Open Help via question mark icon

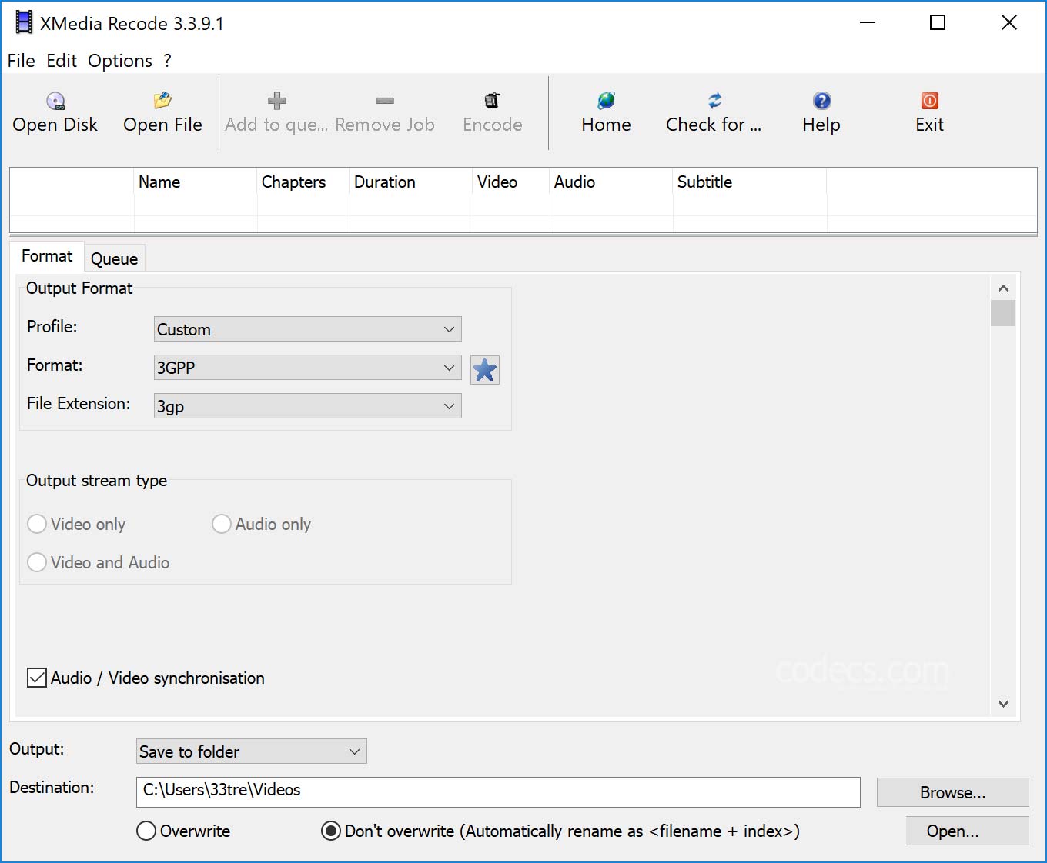(x=821, y=101)
